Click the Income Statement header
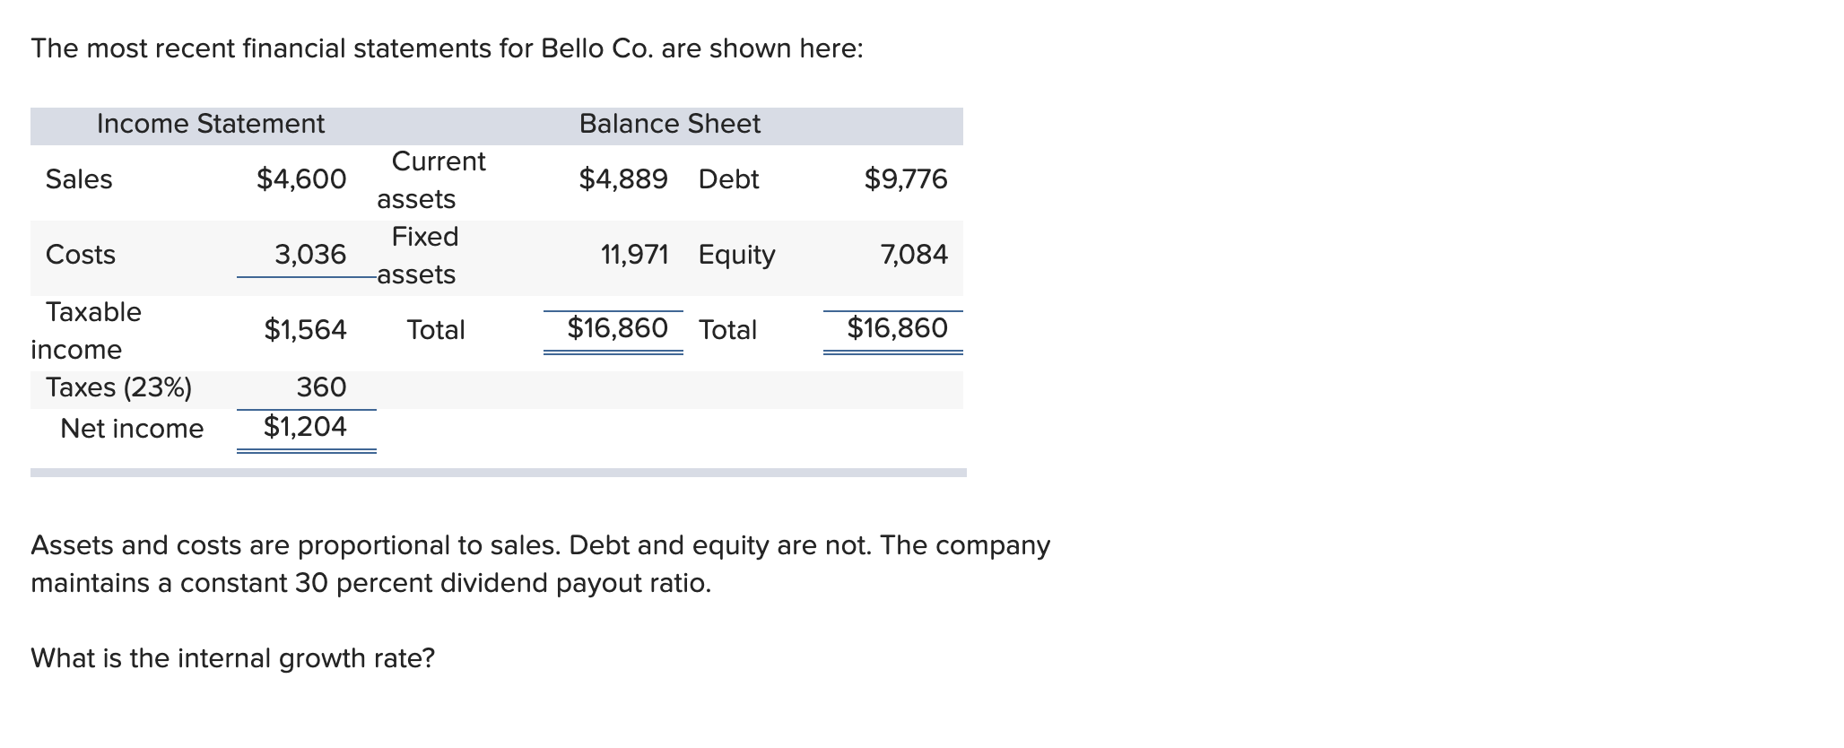Viewport: 1844px width, 748px height. point(210,124)
